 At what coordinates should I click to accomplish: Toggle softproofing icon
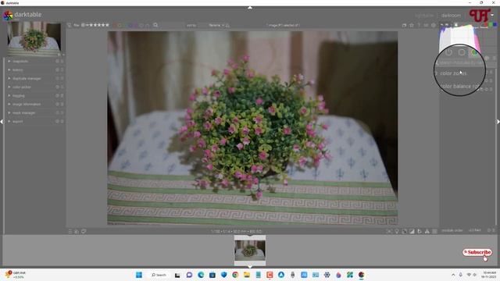tap(420, 231)
